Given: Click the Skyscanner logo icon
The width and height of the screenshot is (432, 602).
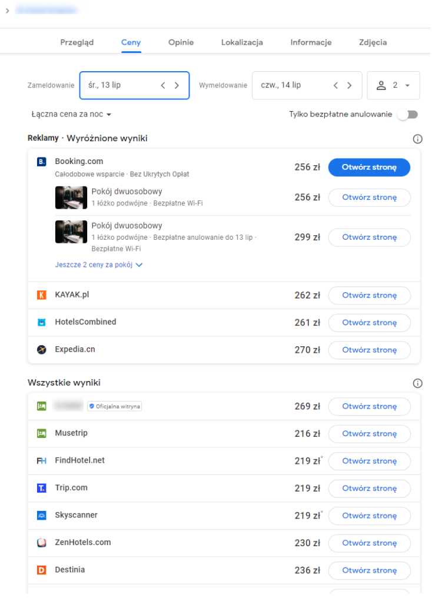Looking at the screenshot, I should point(42,515).
